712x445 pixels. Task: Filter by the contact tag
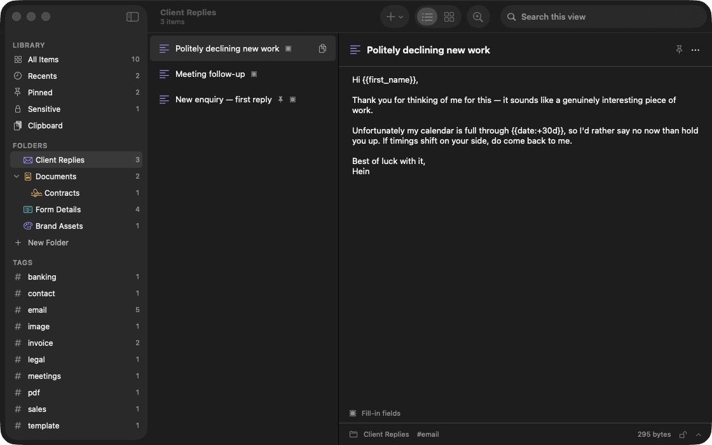(76, 293)
